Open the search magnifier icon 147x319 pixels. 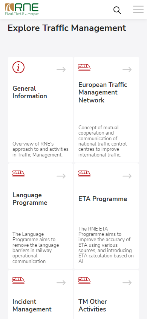tap(117, 10)
